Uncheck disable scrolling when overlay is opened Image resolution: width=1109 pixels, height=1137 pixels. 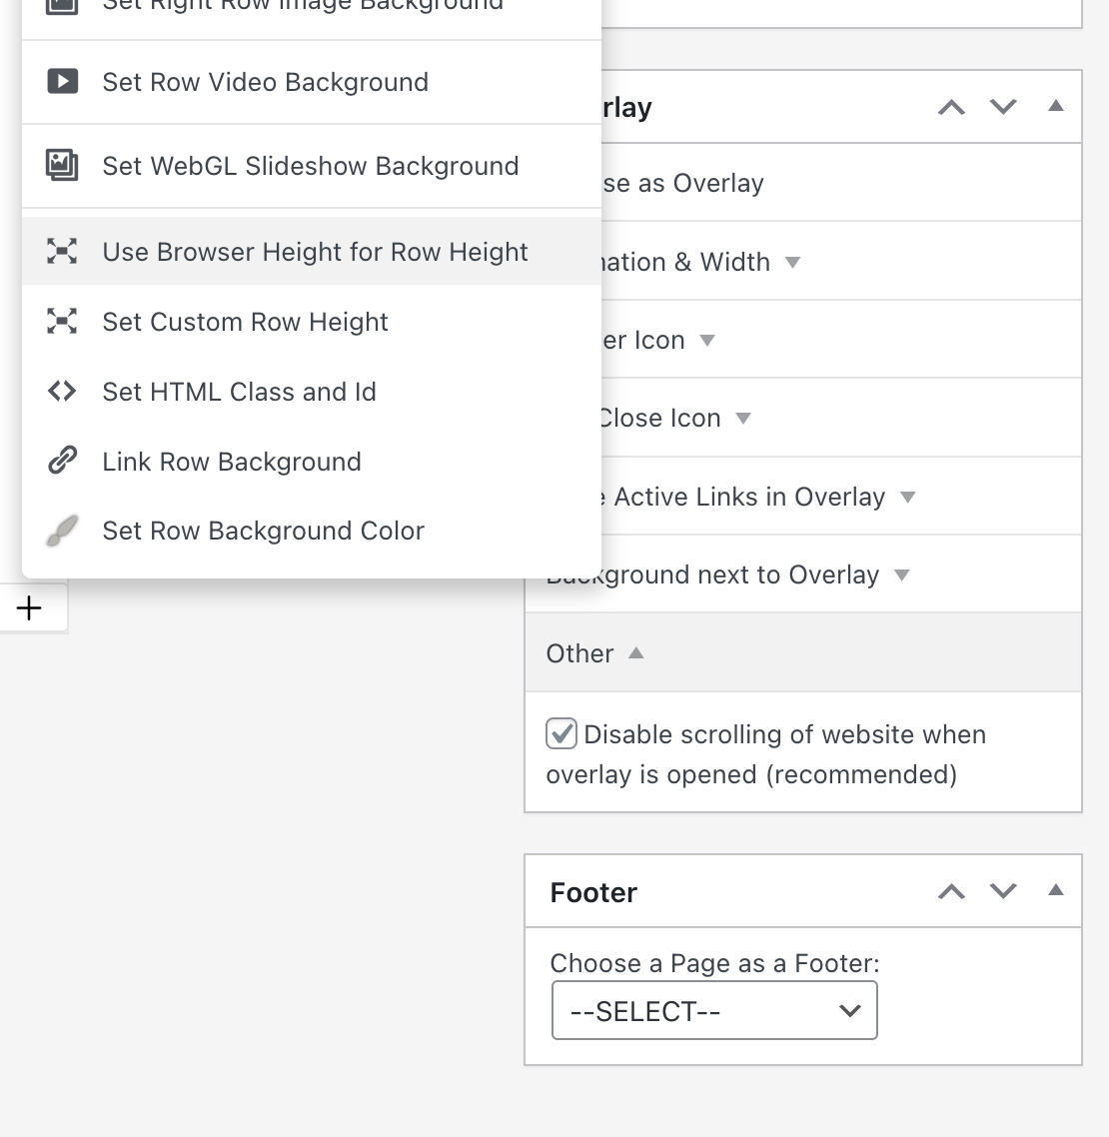pyautogui.click(x=560, y=733)
